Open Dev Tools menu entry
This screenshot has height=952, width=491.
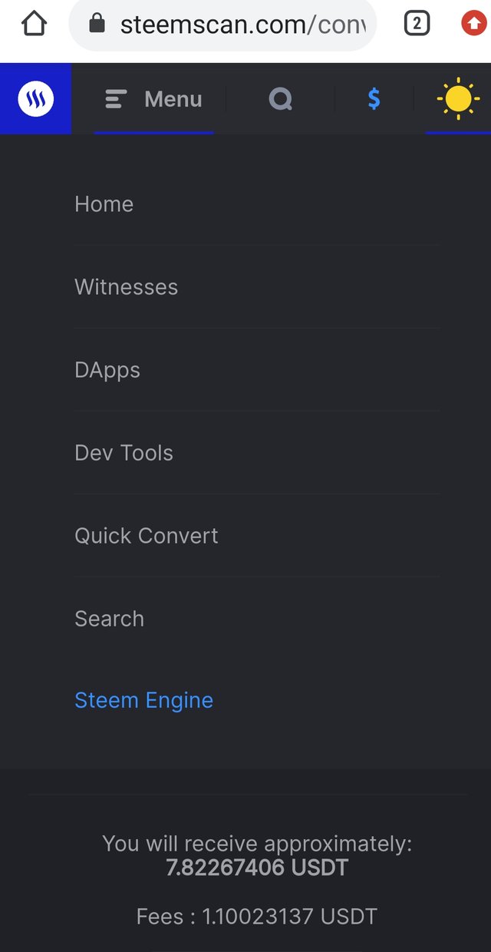pos(124,453)
